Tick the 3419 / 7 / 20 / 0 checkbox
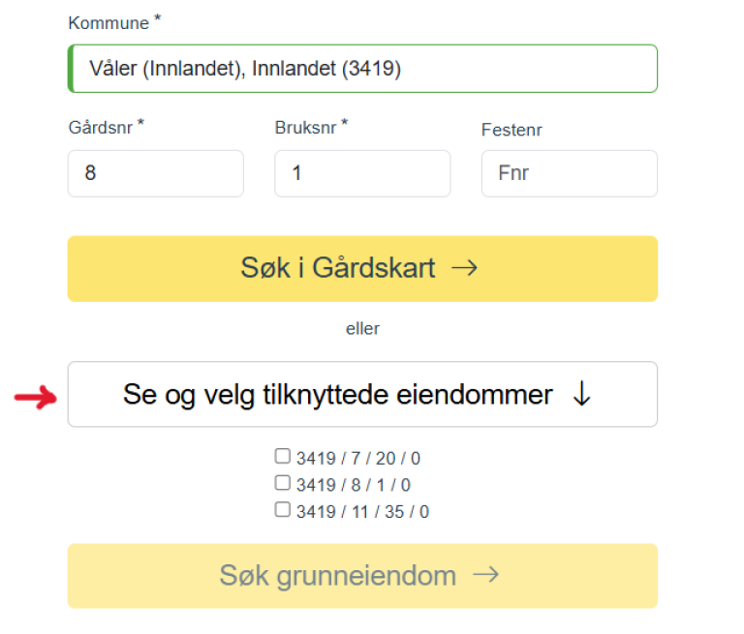This screenshot has width=744, height=634. pos(283,457)
